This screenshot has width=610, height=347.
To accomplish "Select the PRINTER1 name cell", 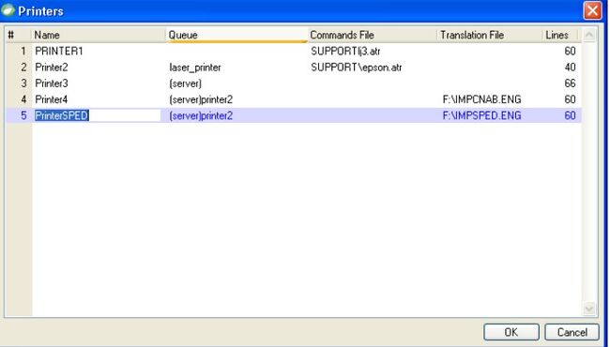I will coord(59,51).
